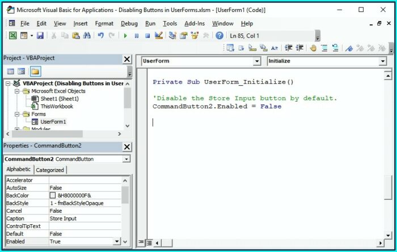
Task: Open the Tools menu
Action: pos(170,23)
